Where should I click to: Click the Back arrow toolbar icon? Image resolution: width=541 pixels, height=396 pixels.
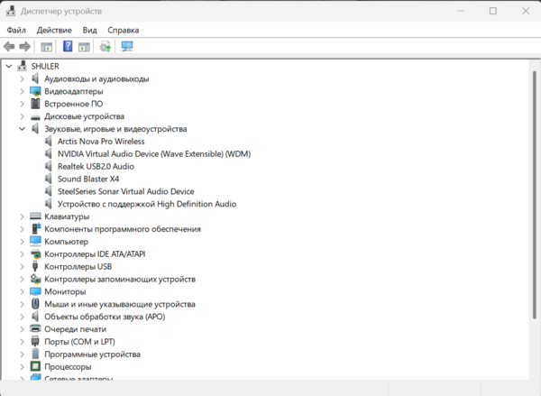click(9, 46)
